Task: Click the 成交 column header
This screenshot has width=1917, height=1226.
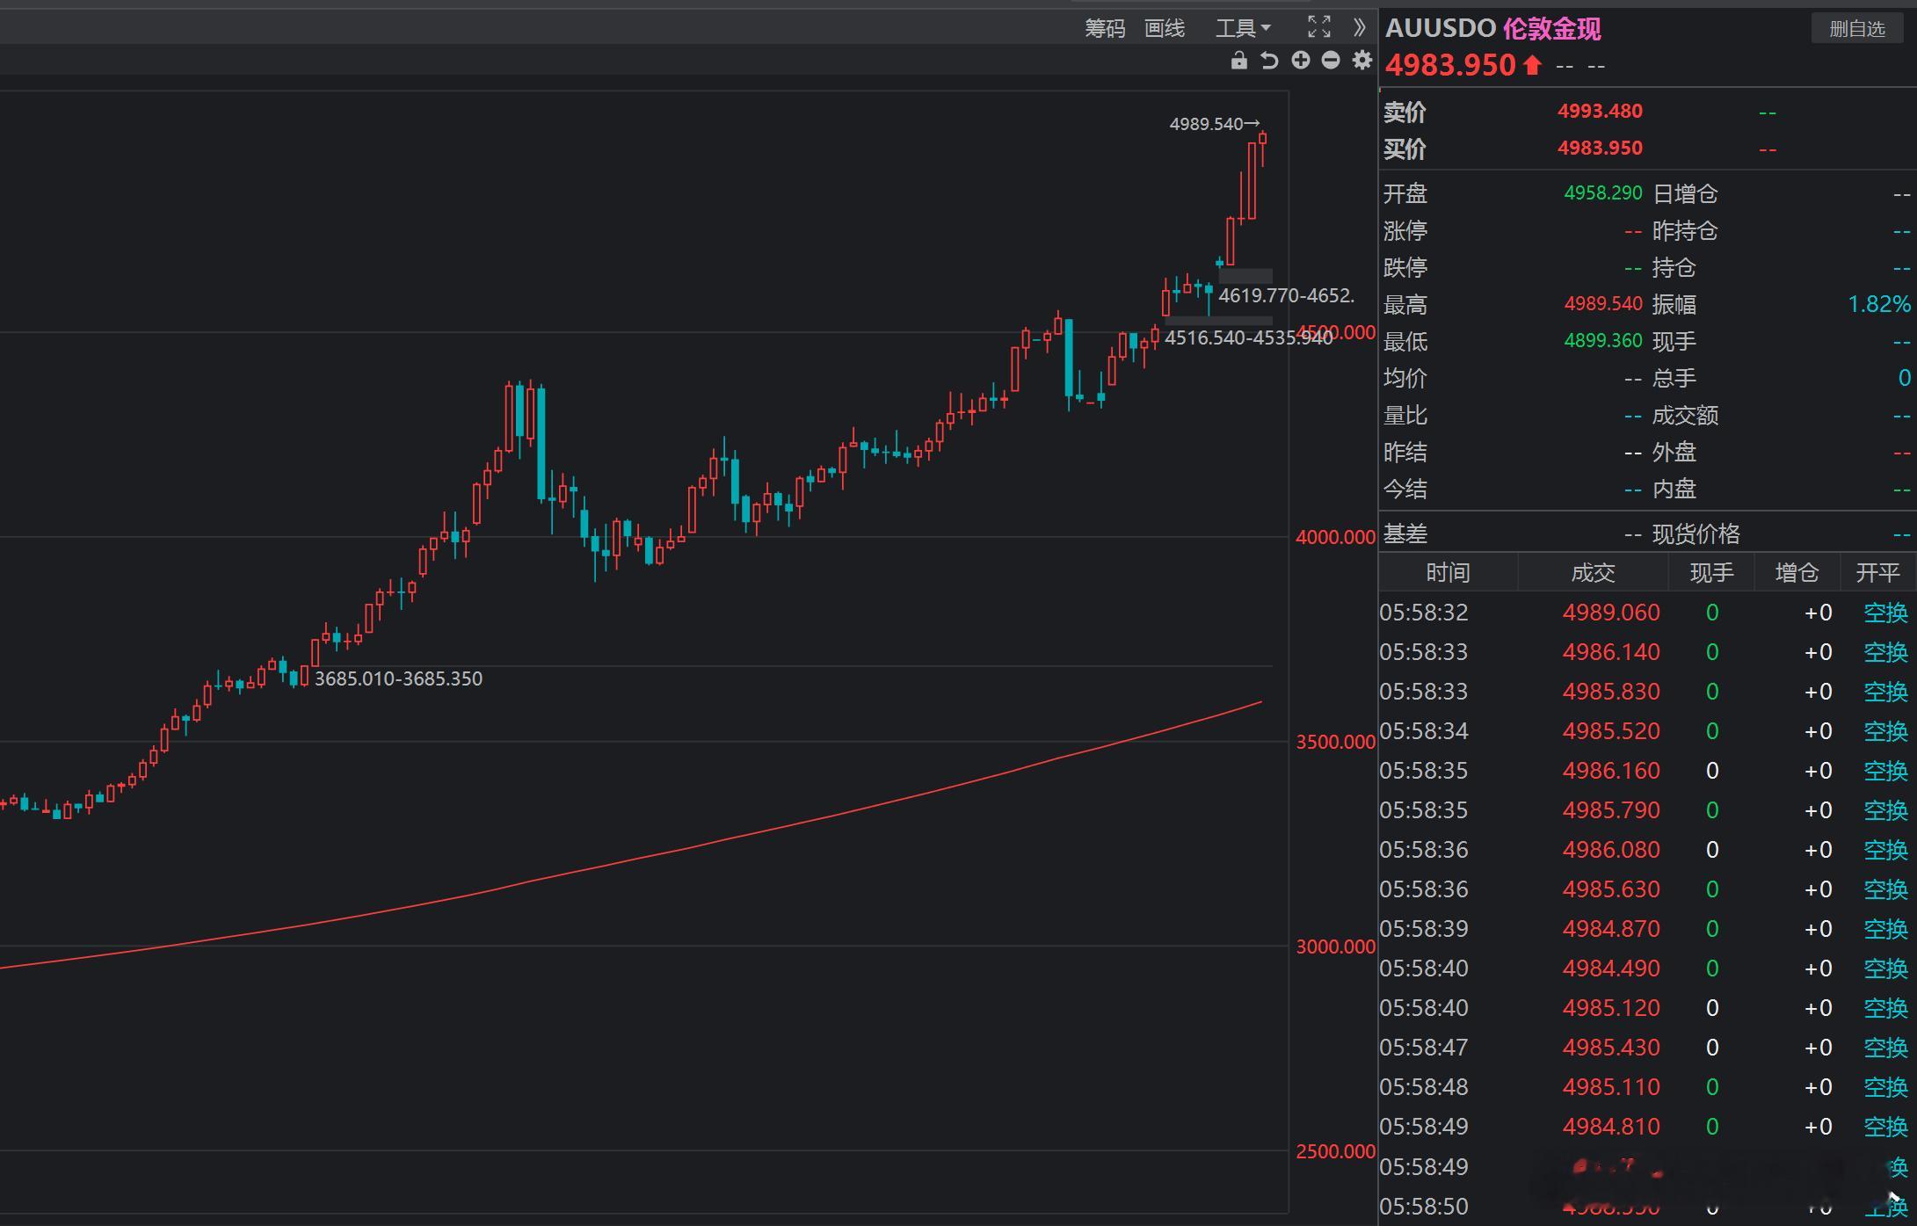Action: (1592, 573)
